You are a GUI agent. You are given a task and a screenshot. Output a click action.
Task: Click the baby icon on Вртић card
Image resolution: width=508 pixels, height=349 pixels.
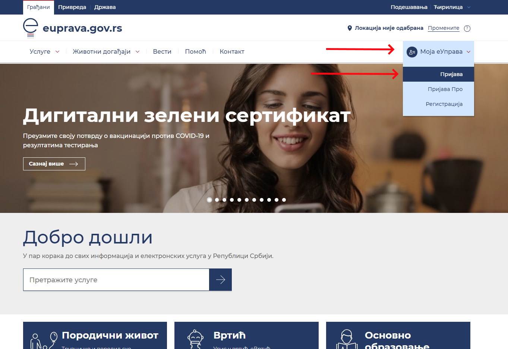pyautogui.click(x=195, y=338)
